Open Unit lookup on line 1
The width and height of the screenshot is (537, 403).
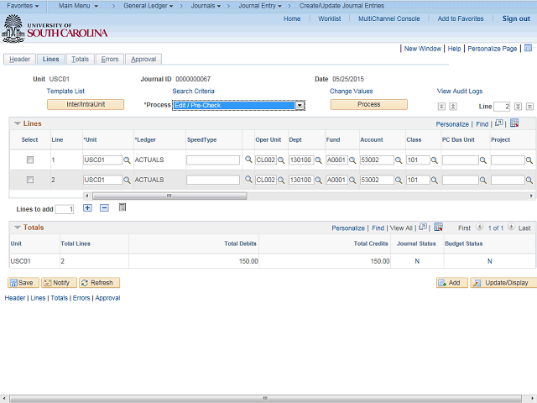click(128, 160)
